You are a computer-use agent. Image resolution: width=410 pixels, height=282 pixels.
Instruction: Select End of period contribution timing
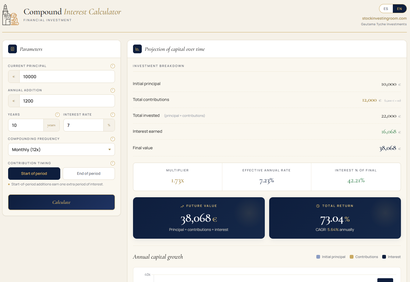tap(89, 174)
